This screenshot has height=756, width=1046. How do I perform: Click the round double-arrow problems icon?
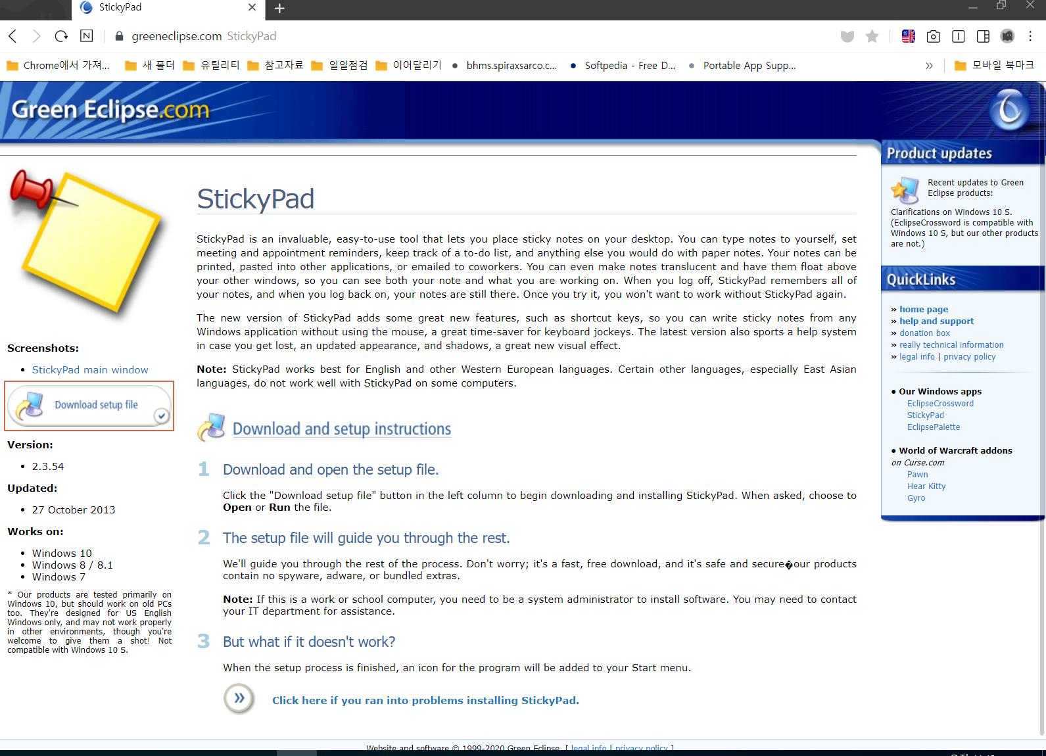click(239, 698)
